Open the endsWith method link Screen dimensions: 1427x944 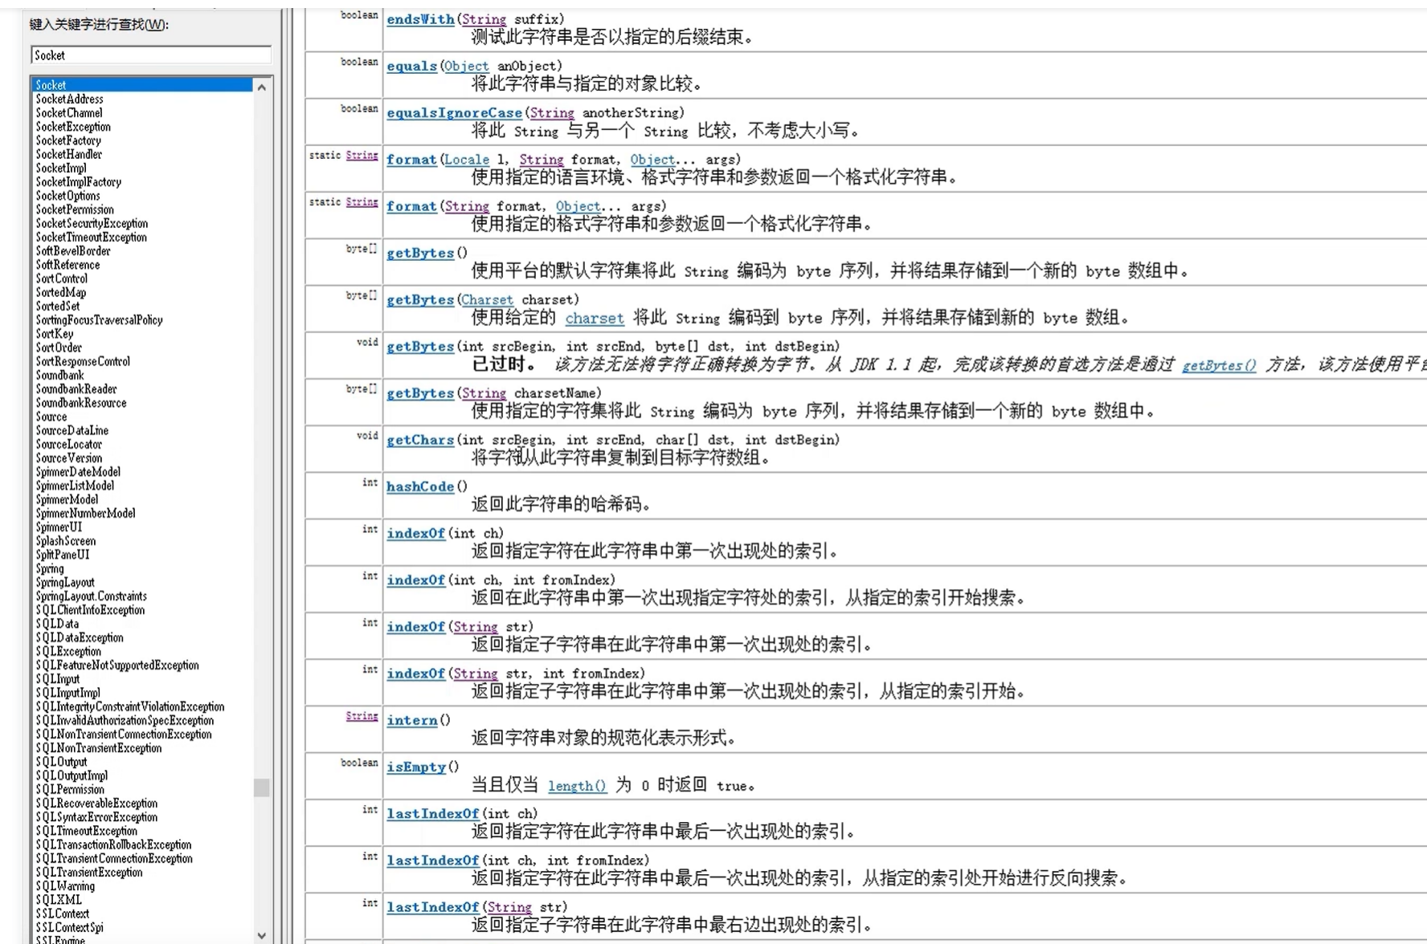pos(420,19)
